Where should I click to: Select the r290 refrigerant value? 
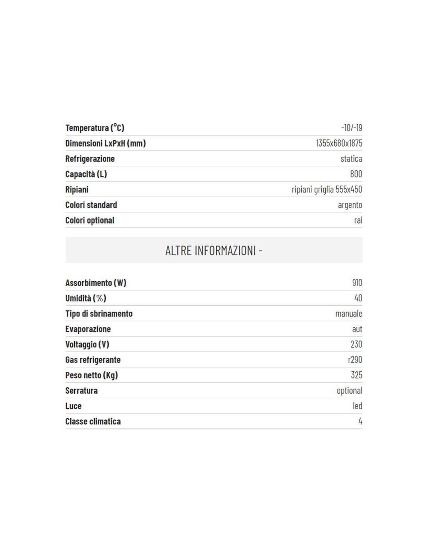coord(355,359)
